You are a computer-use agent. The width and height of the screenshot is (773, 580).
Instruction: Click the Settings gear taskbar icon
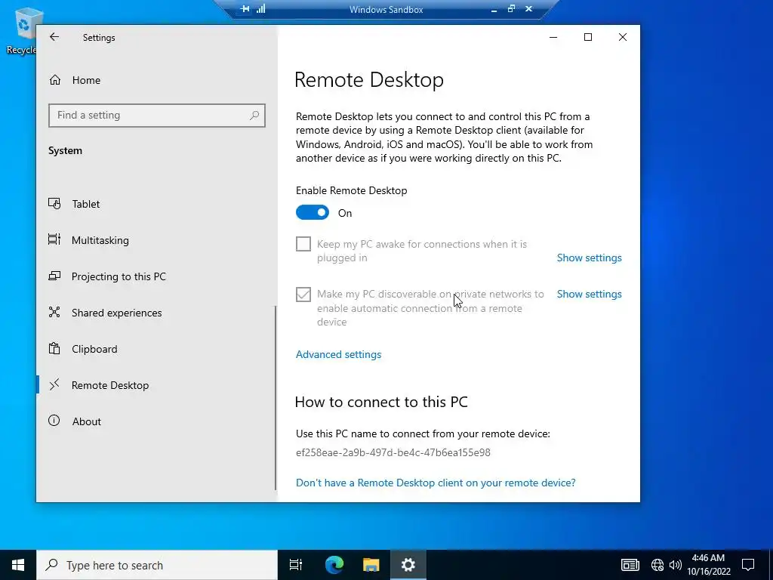click(x=408, y=565)
